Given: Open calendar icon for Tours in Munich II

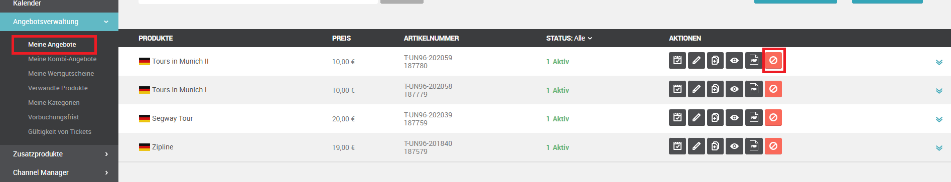Looking at the screenshot, I should [x=677, y=61].
